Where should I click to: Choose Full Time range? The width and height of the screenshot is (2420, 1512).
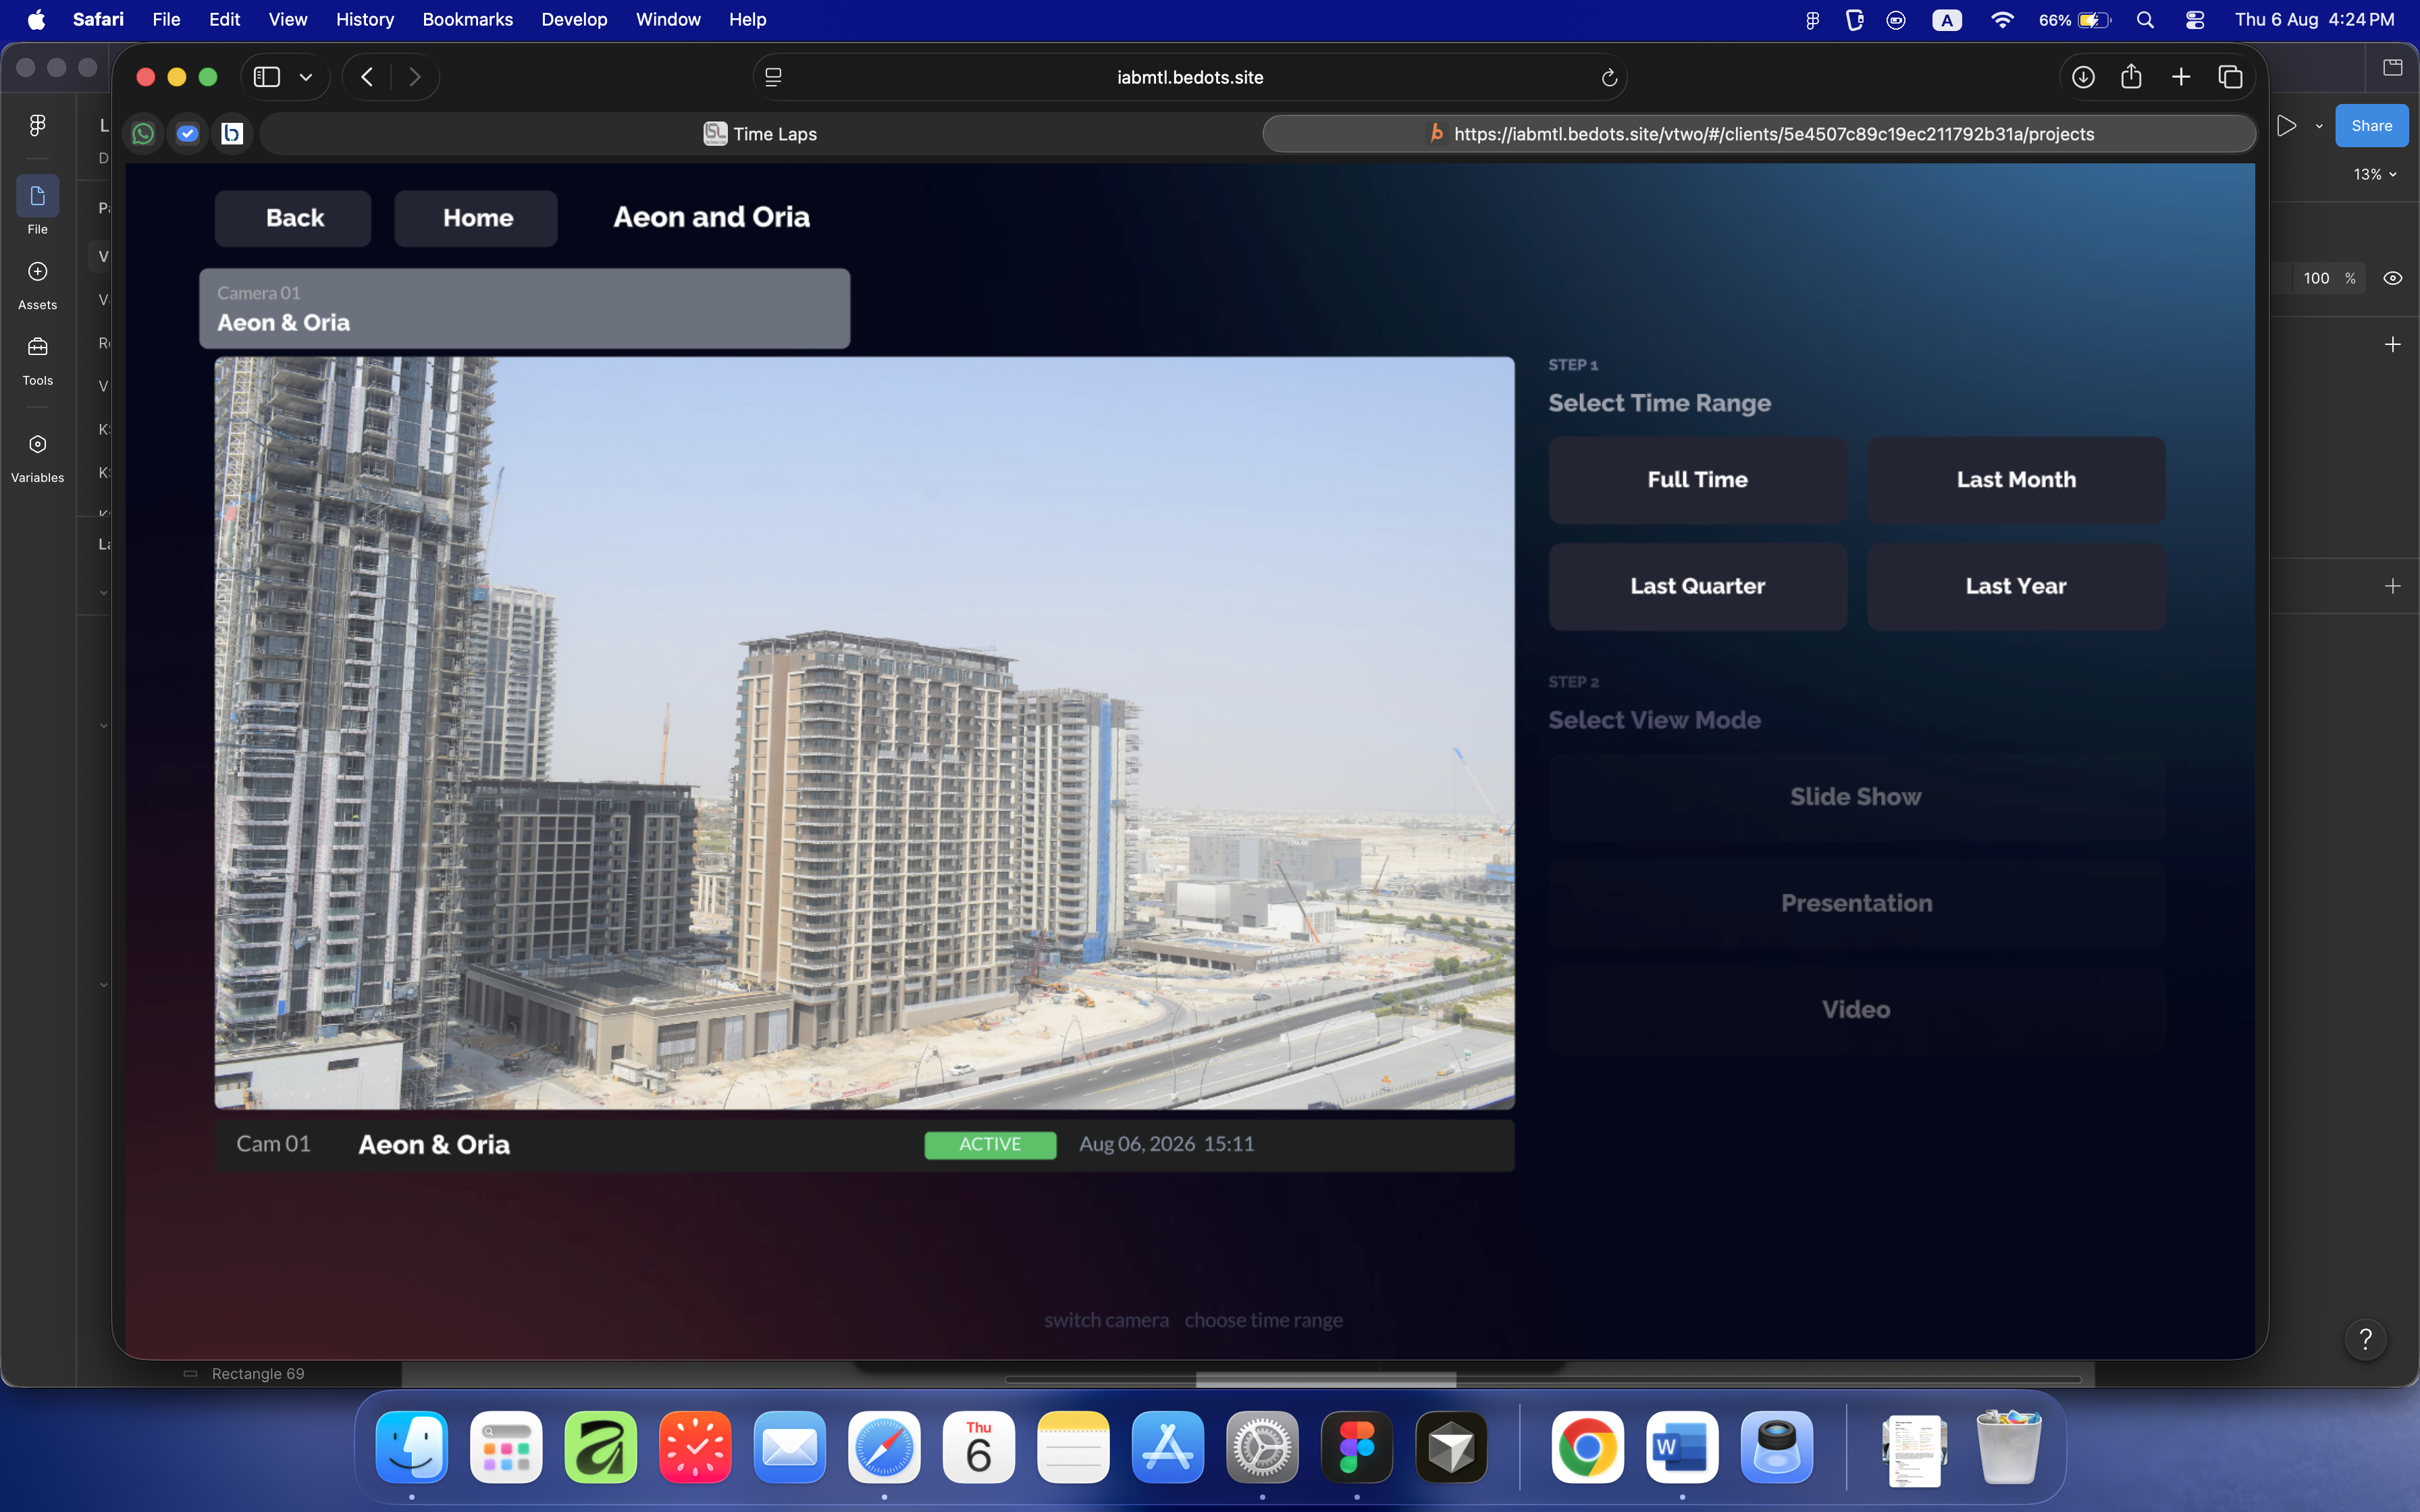(1698, 480)
